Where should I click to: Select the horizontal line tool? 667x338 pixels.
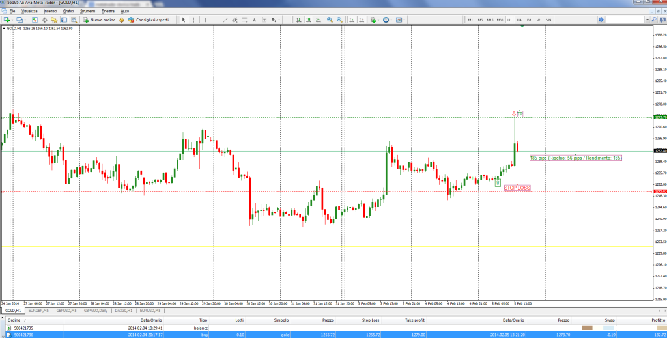pos(215,20)
